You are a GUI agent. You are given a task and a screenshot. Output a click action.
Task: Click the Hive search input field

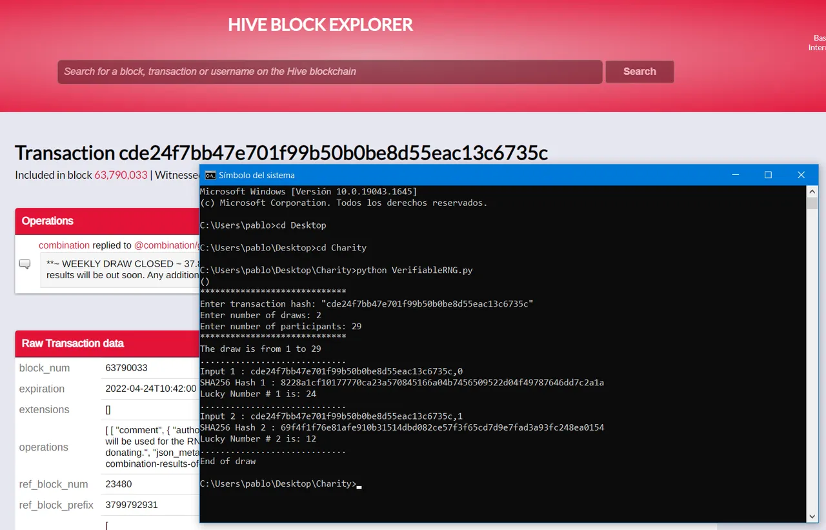click(x=330, y=72)
